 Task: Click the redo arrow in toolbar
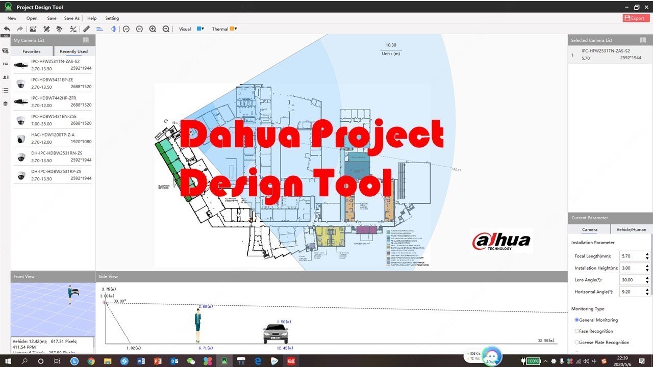(20, 29)
